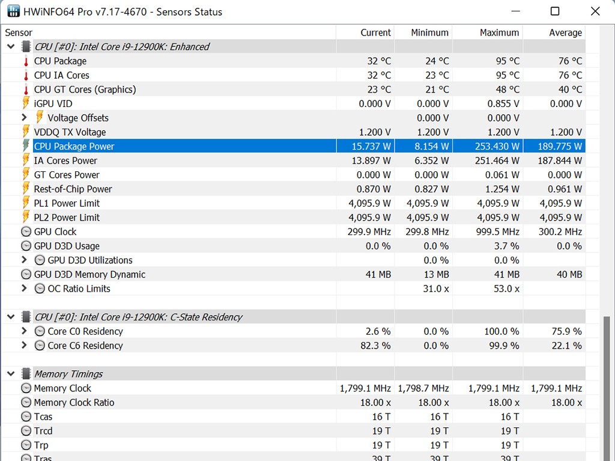Click the thermometer icon next to CPU IA Cores
This screenshot has height=461, width=615.
click(x=26, y=76)
